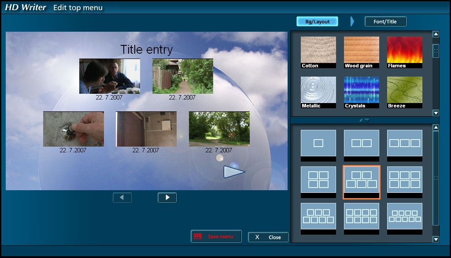This screenshot has height=258, width=451.
Task: Pick the Breeze background
Action: [404, 92]
